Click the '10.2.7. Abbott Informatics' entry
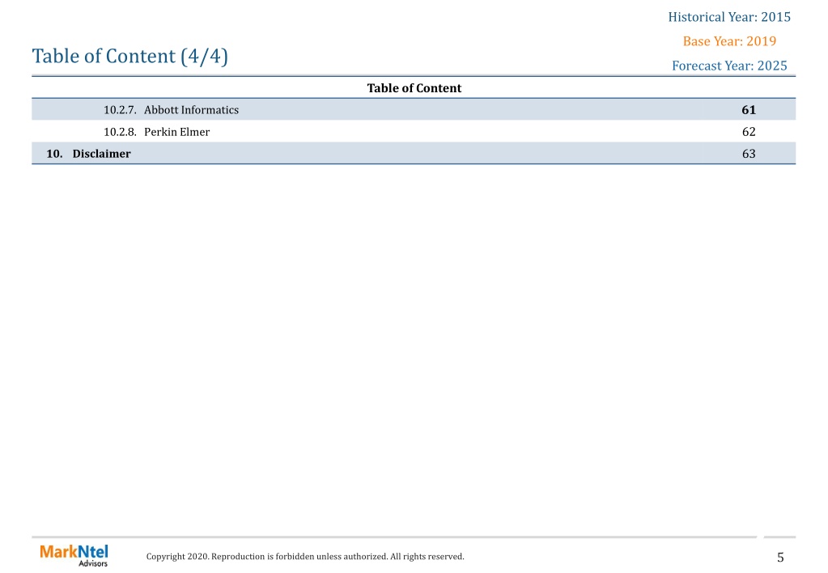 click(171, 110)
